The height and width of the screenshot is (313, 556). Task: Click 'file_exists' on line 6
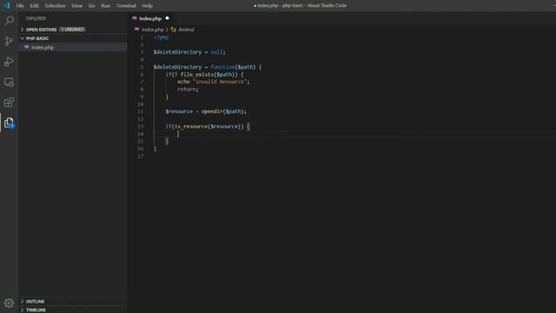tap(197, 74)
